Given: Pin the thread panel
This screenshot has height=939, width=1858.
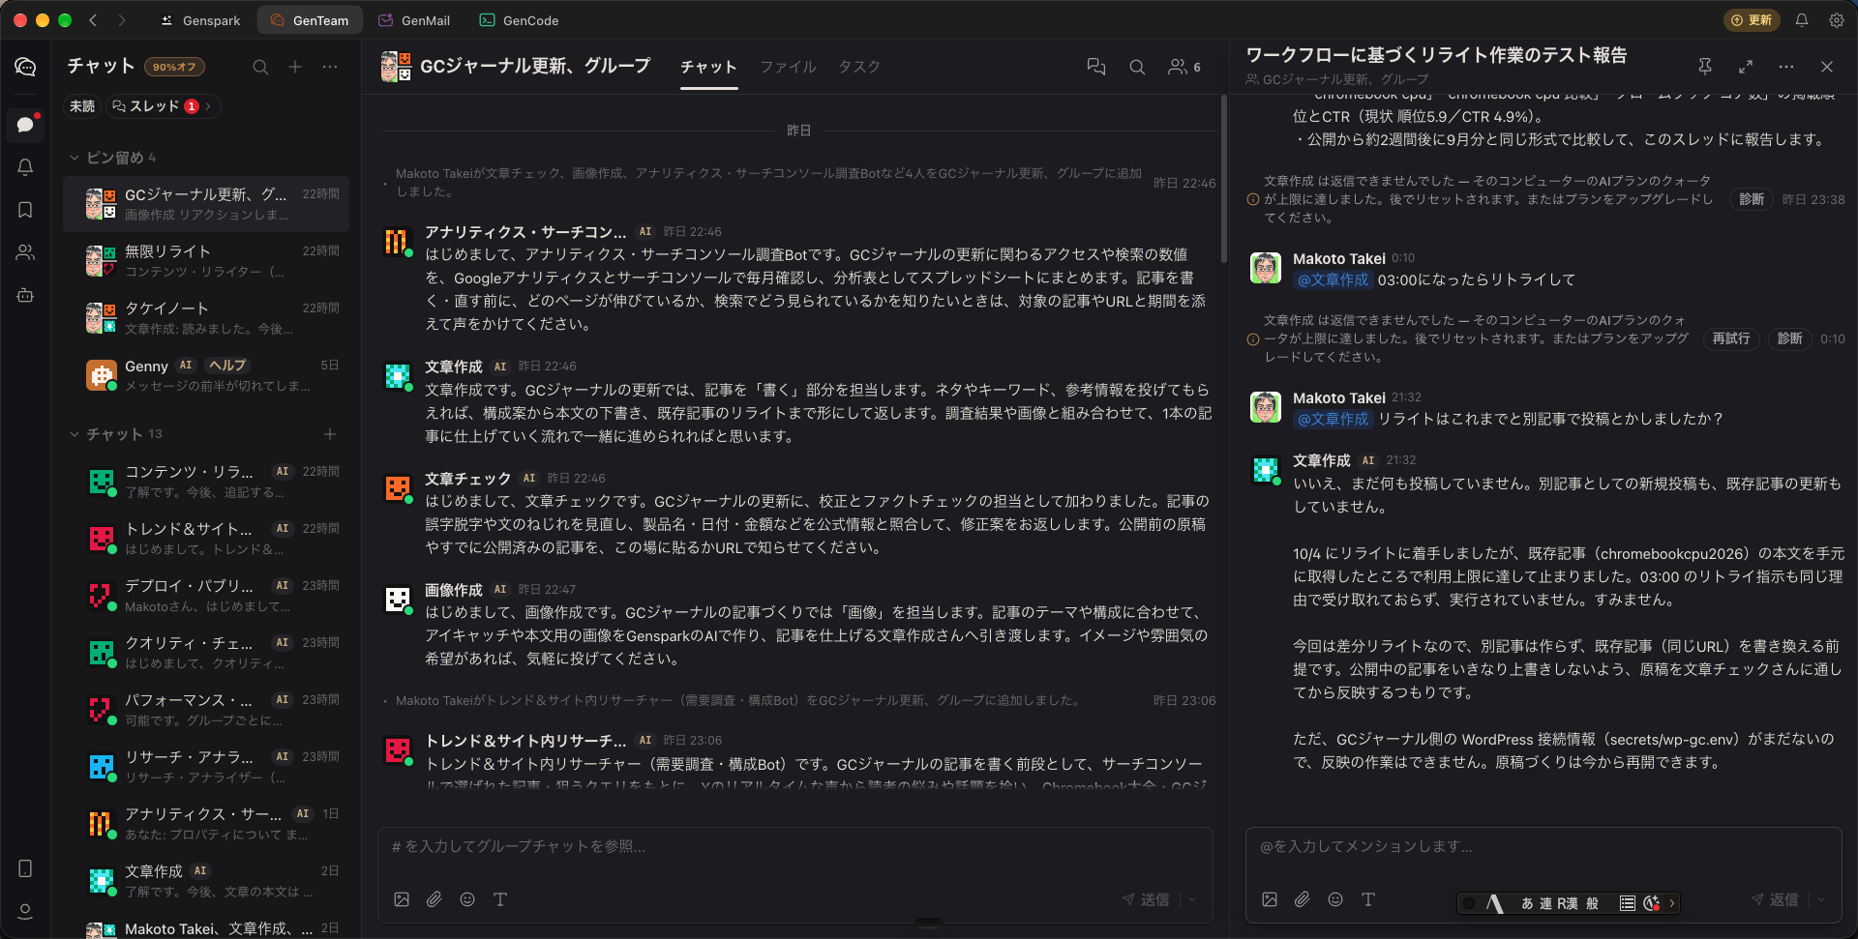Looking at the screenshot, I should coord(1705,67).
